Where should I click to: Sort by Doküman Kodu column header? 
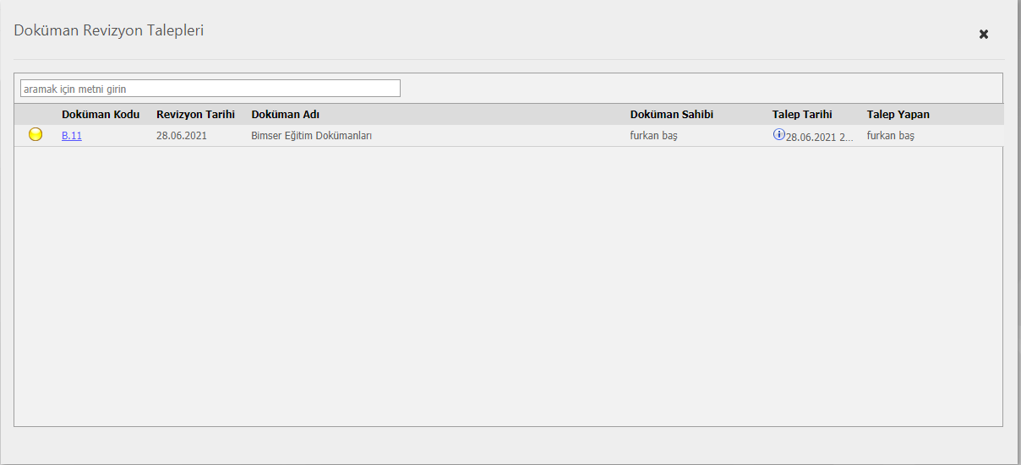pyautogui.click(x=101, y=115)
